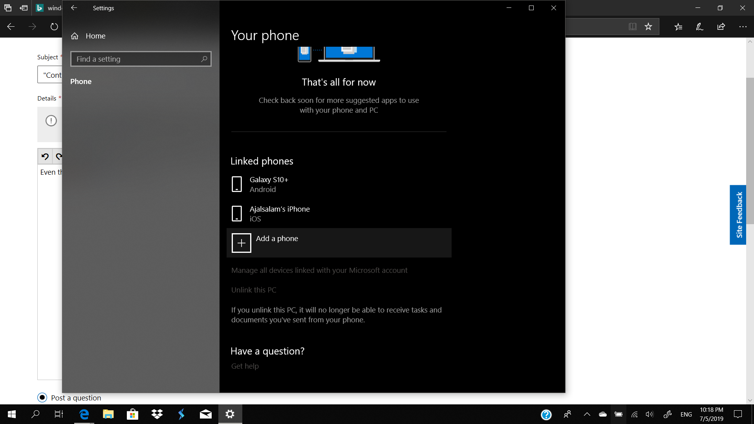
Task: Switch ENG input language
Action: [x=686, y=415]
